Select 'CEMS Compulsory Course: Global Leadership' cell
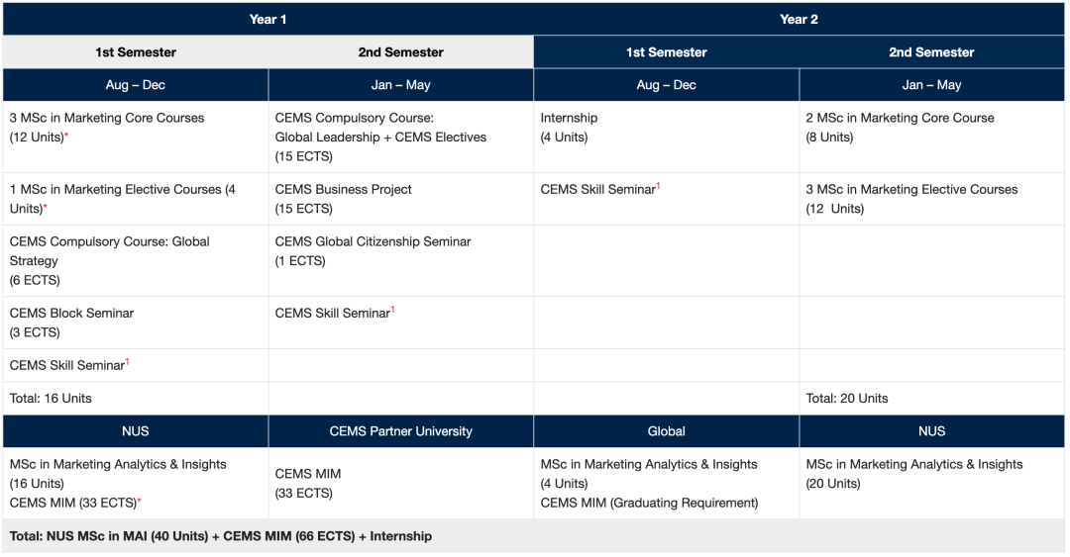The height and width of the screenshot is (557, 1070). (x=400, y=138)
